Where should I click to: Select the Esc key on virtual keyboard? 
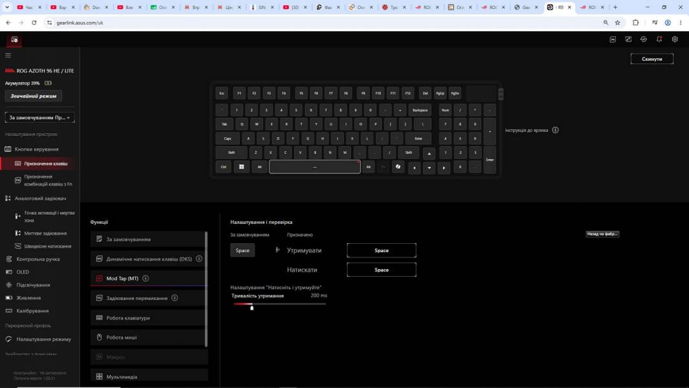pyautogui.click(x=222, y=93)
